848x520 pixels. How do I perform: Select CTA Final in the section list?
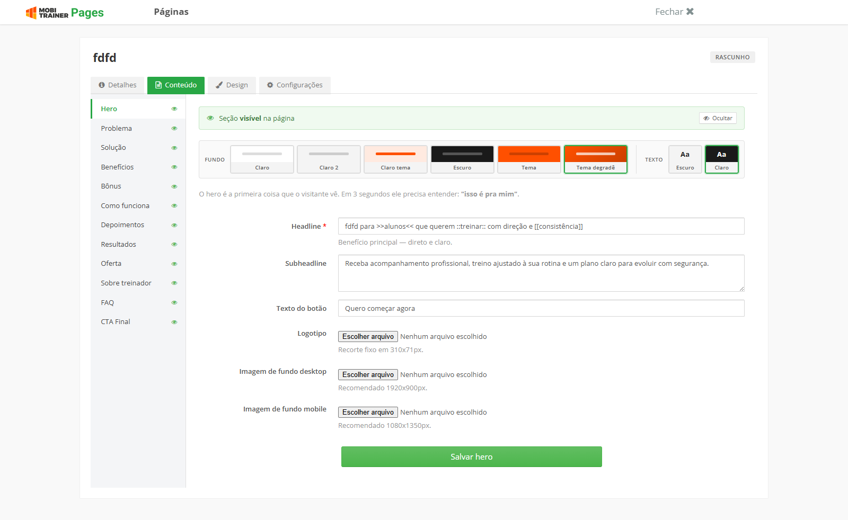click(x=138, y=322)
